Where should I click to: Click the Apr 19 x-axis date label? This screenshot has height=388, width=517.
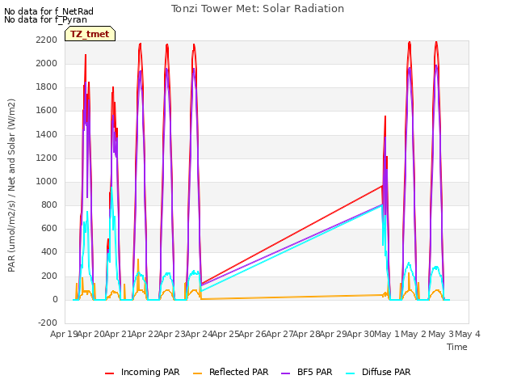pos(64,334)
